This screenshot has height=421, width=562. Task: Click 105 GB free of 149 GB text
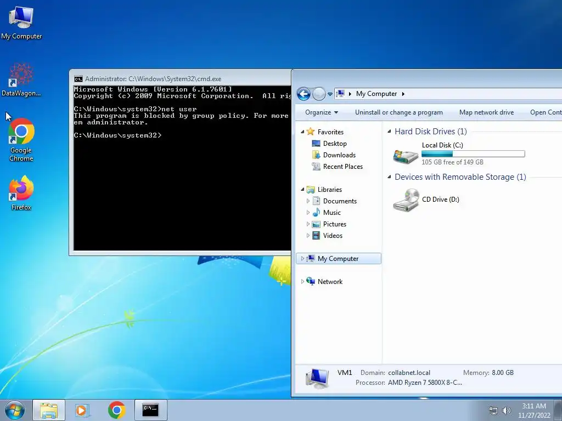click(452, 162)
